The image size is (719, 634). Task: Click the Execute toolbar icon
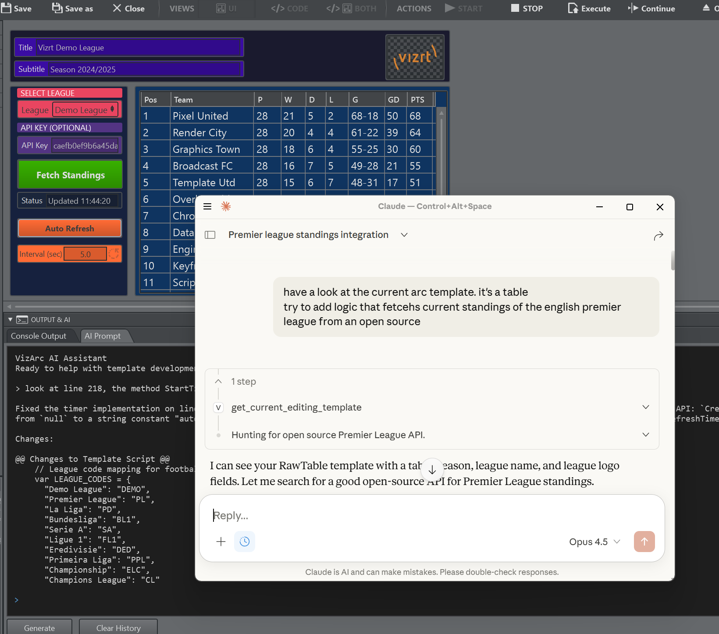click(573, 8)
